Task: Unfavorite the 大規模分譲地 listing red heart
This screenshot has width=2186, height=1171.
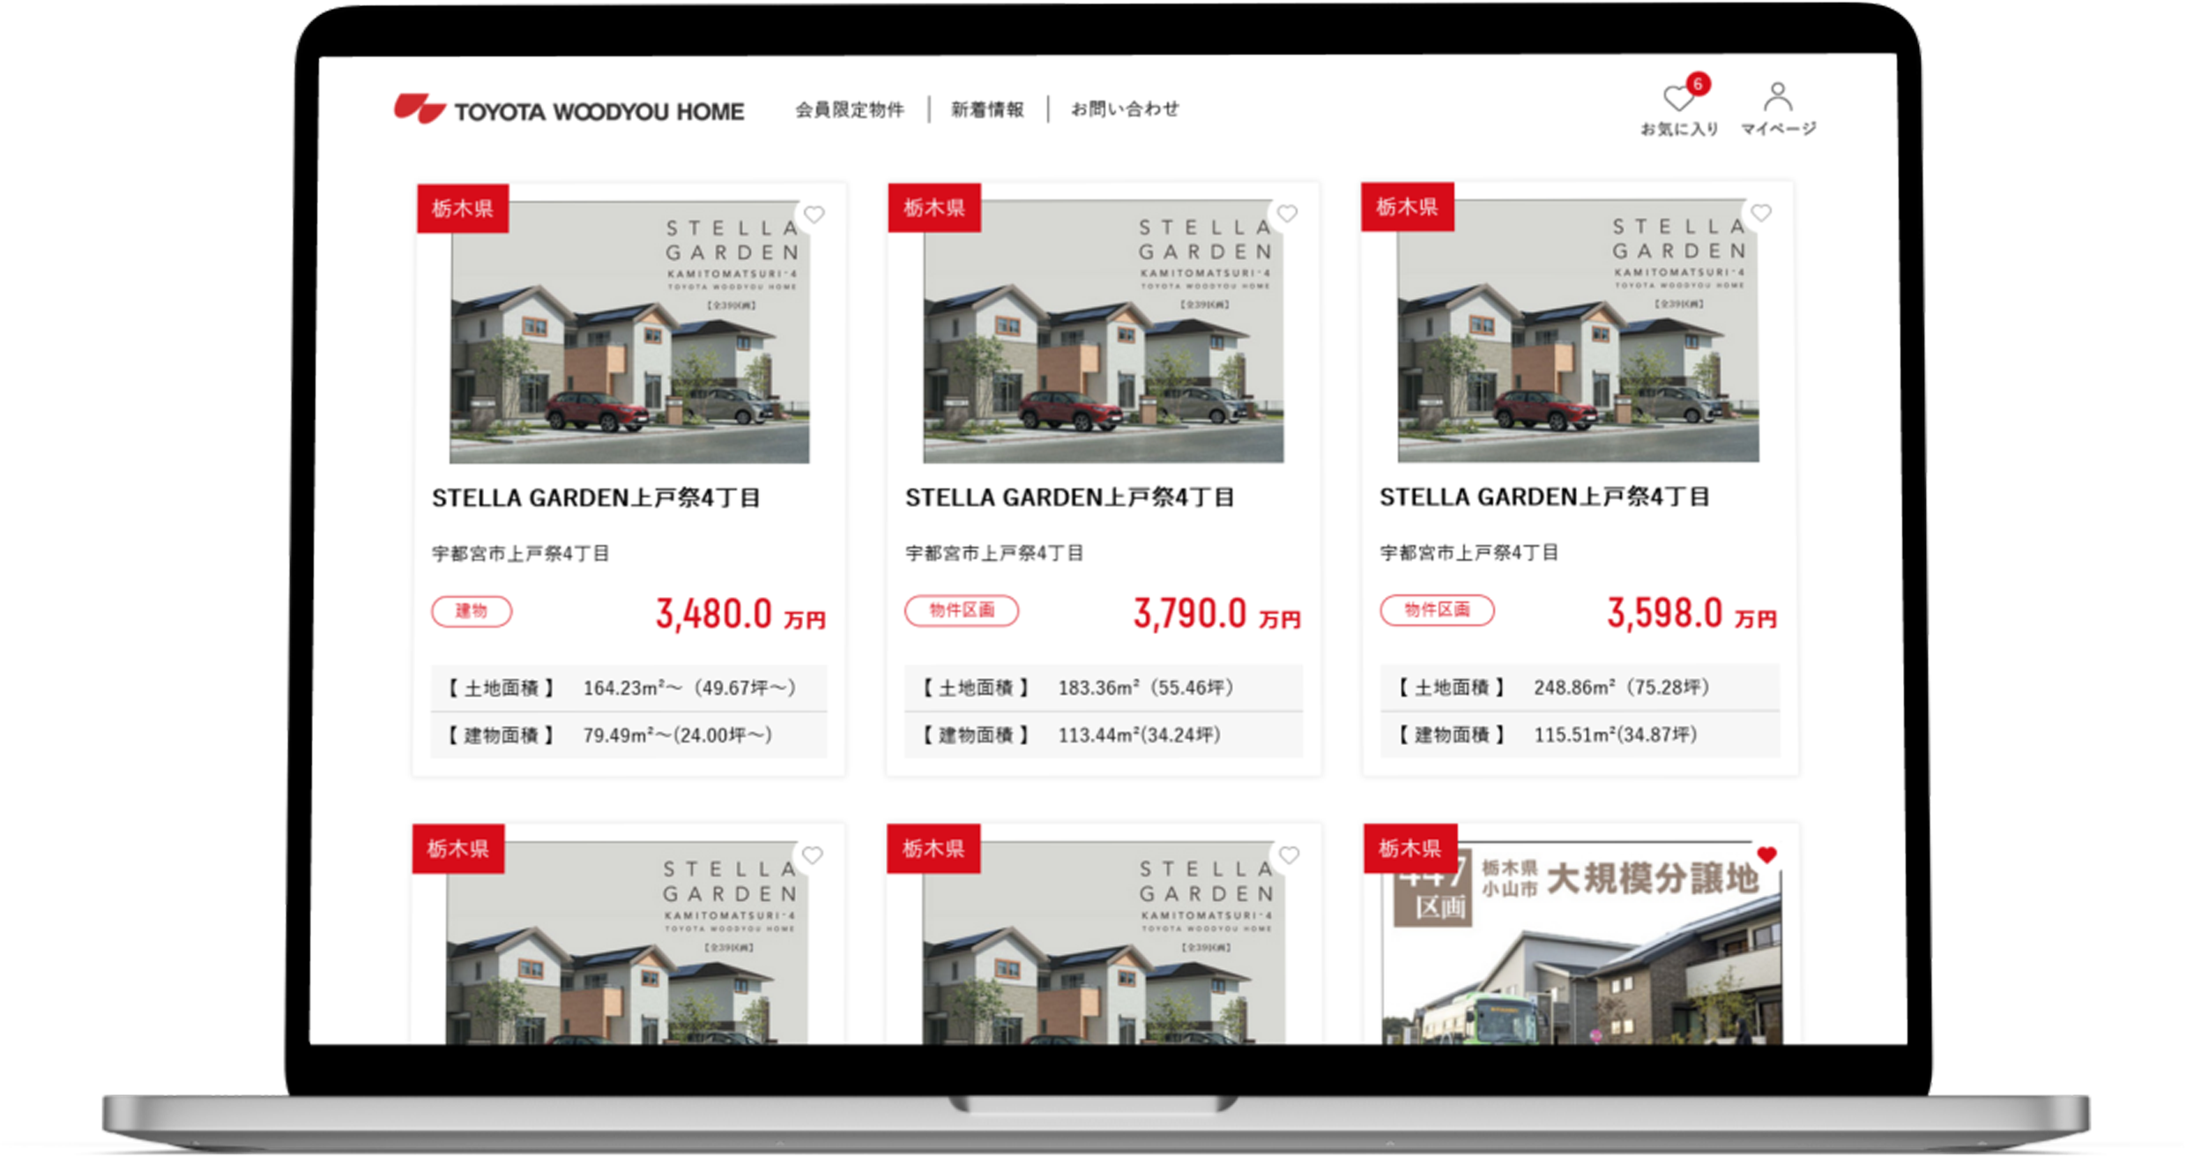Action: 1766,854
